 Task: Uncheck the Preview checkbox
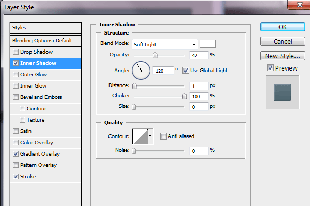pos(270,68)
